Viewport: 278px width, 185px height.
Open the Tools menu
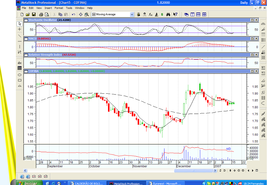[x=69, y=8]
